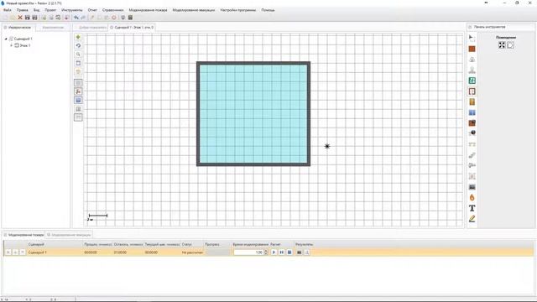Expand Этаж 1 tree node
The height and width of the screenshot is (302, 537).
click(x=11, y=45)
